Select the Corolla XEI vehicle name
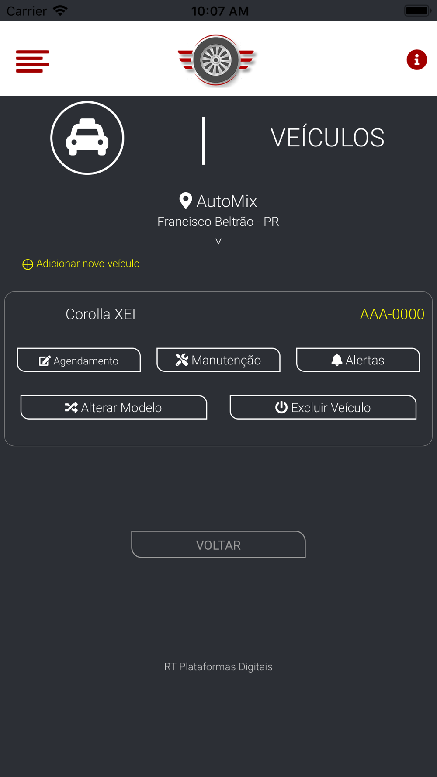The height and width of the screenshot is (777, 437). pyautogui.click(x=101, y=314)
